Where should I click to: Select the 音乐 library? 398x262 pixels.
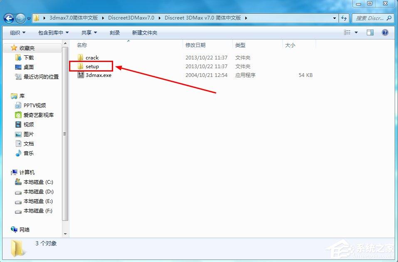[x=26, y=153]
